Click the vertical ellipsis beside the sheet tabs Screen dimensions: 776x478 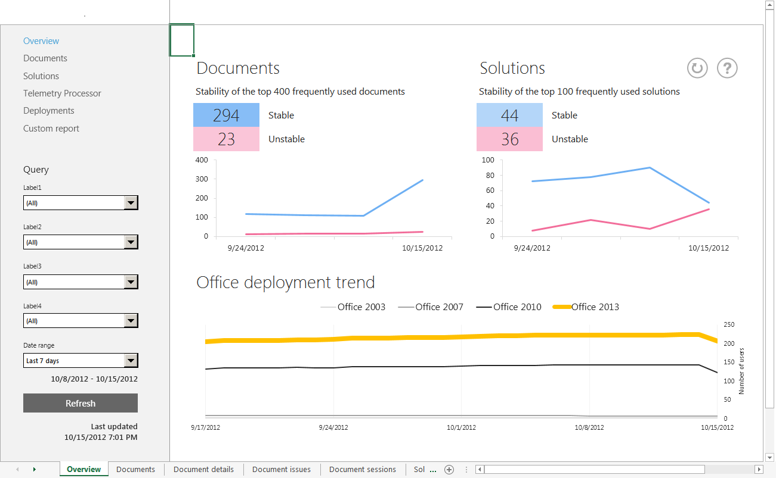pos(466,470)
